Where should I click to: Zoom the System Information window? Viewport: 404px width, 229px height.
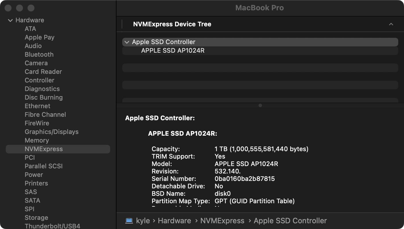tap(31, 8)
